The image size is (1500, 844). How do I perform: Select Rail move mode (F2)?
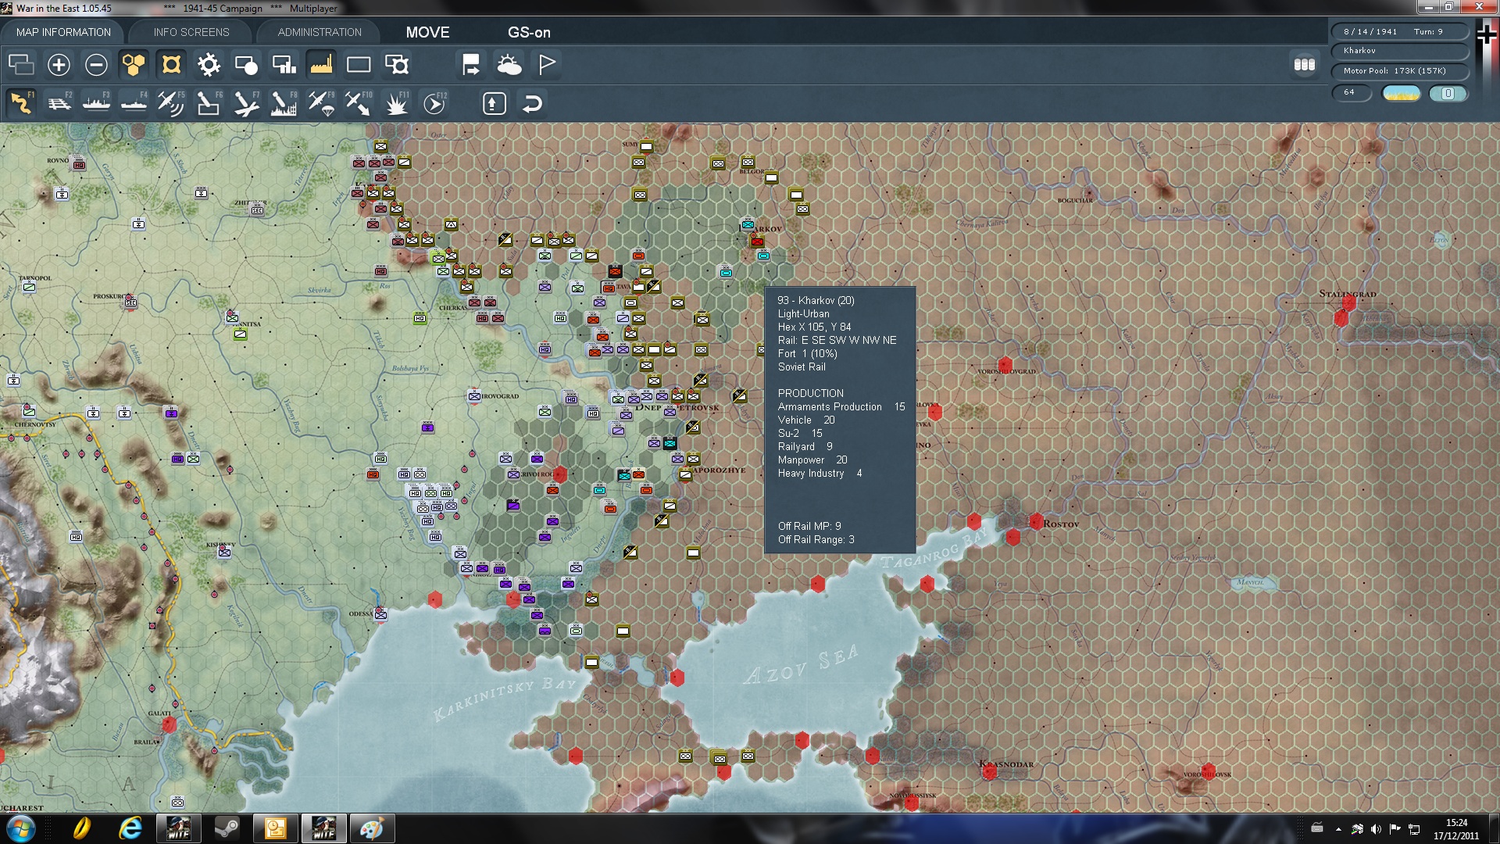click(x=59, y=103)
